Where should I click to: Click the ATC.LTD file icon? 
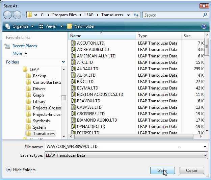point(73,62)
